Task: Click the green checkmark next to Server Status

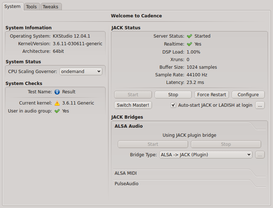Action: [x=189, y=36]
